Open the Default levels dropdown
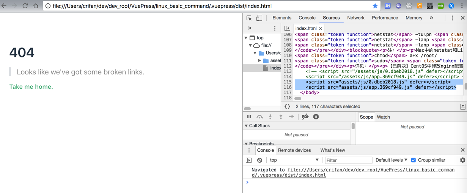Viewport: 467px width, 193px height. [392, 160]
